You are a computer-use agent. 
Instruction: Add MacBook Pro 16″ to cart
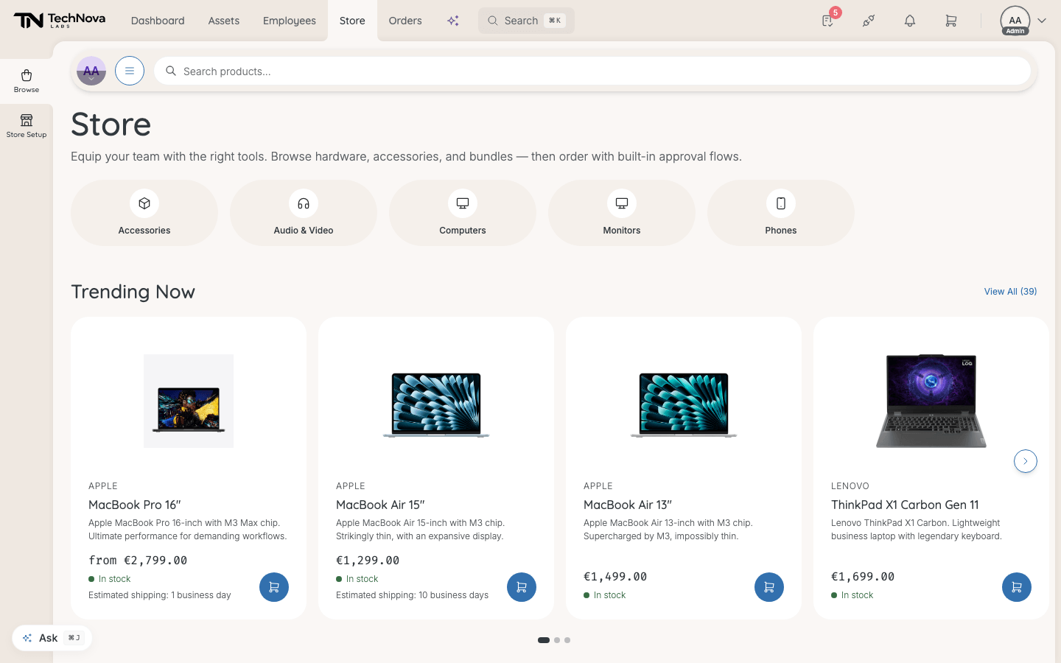coord(274,587)
